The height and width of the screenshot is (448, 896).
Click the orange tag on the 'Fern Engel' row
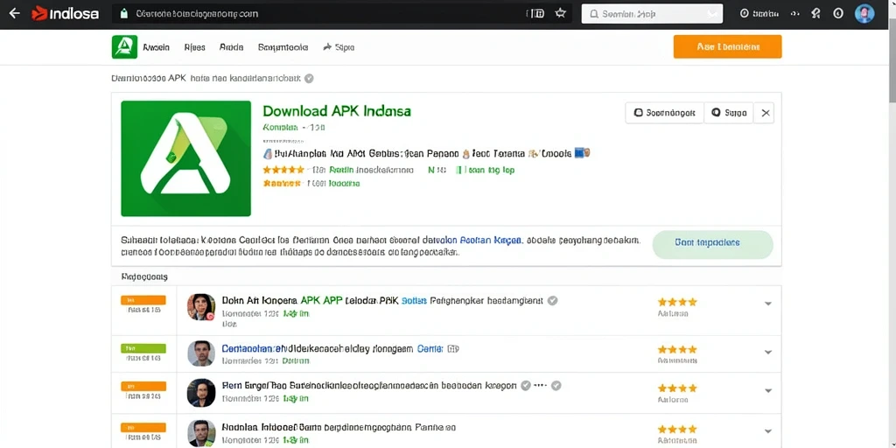[x=143, y=386]
